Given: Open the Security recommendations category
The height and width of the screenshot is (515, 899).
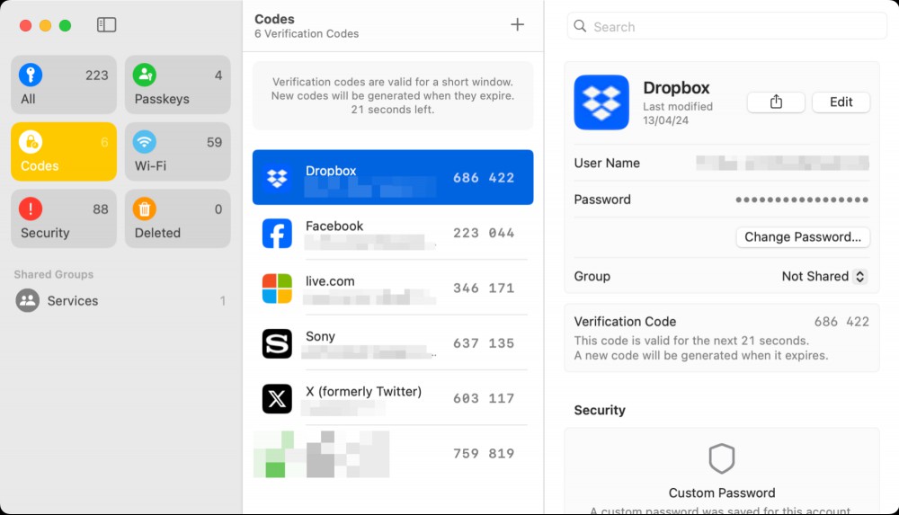Looking at the screenshot, I should click(64, 218).
